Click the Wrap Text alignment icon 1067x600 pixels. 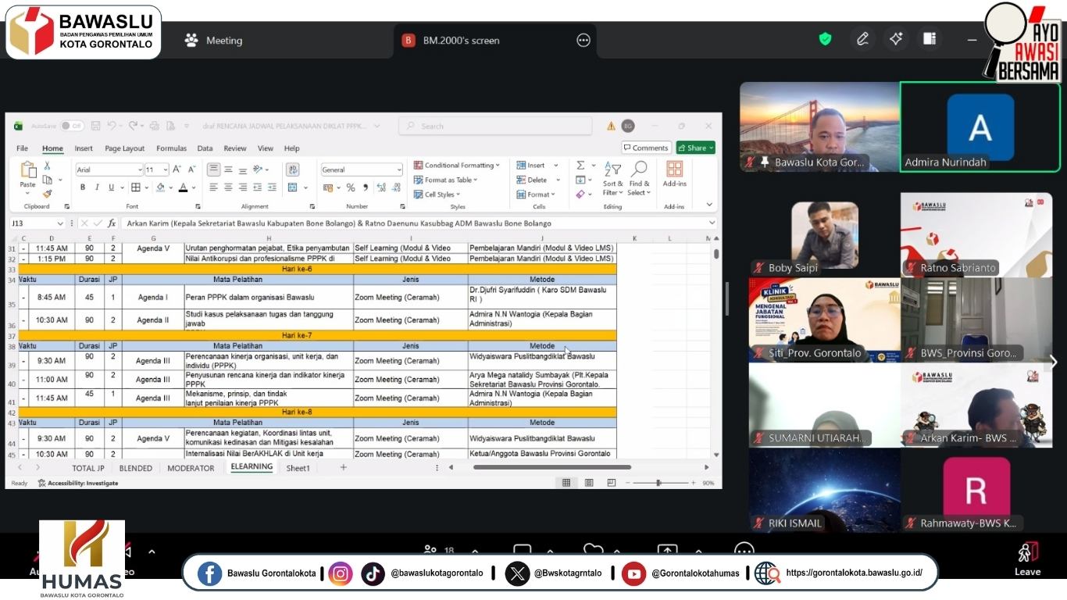point(293,170)
